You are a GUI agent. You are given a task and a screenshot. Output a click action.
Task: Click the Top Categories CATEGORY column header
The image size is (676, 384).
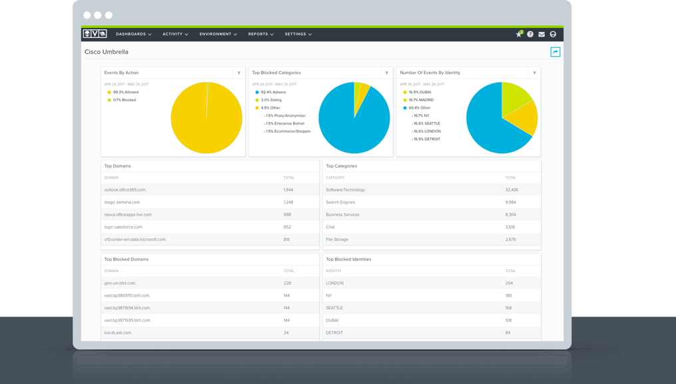click(x=335, y=178)
